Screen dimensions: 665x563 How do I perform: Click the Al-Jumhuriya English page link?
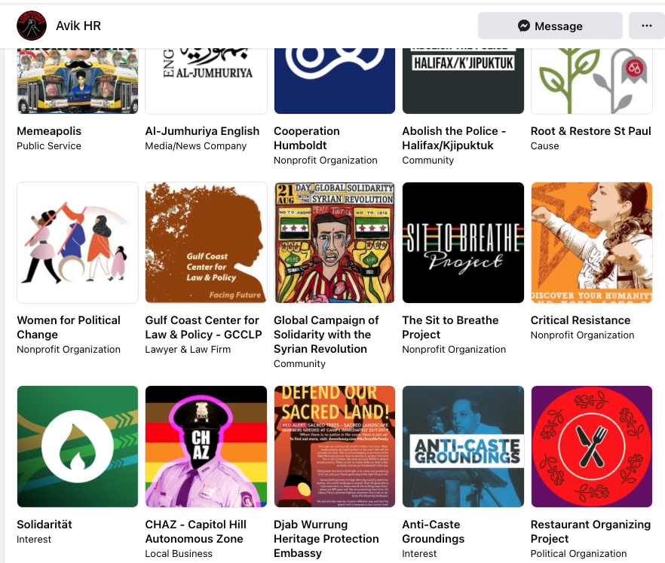point(202,131)
